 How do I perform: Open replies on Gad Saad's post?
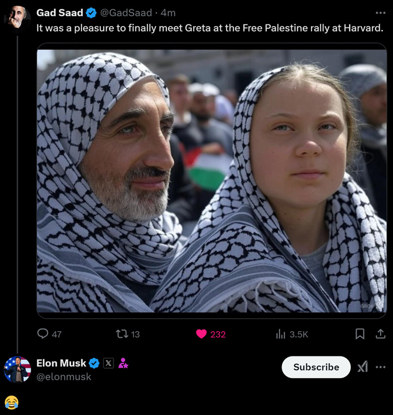(43, 334)
